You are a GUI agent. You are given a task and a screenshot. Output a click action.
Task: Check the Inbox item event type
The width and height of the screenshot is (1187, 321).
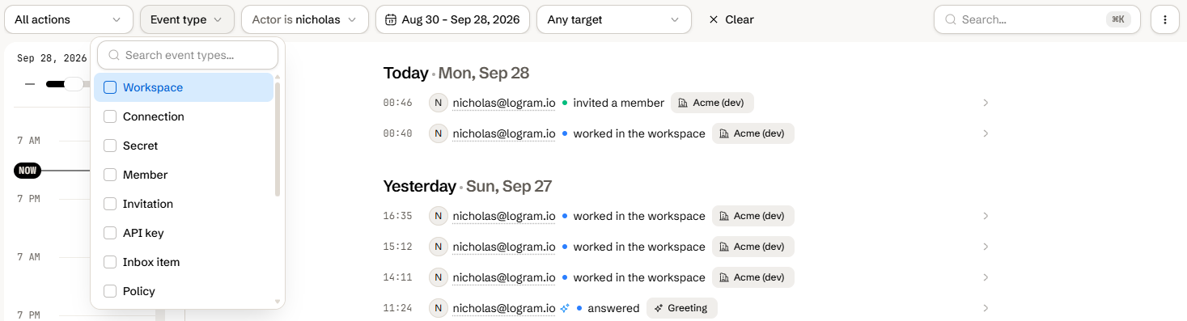click(110, 262)
